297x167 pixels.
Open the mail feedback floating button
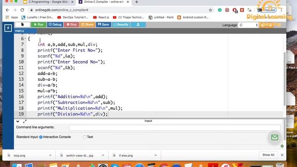click(x=274, y=137)
